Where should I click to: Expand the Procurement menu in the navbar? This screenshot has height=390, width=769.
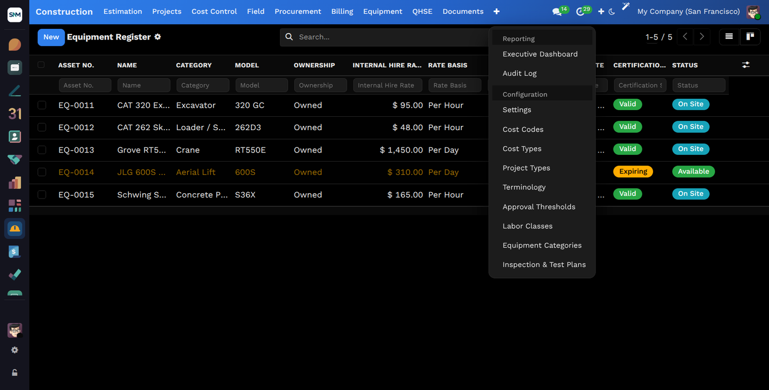(298, 12)
